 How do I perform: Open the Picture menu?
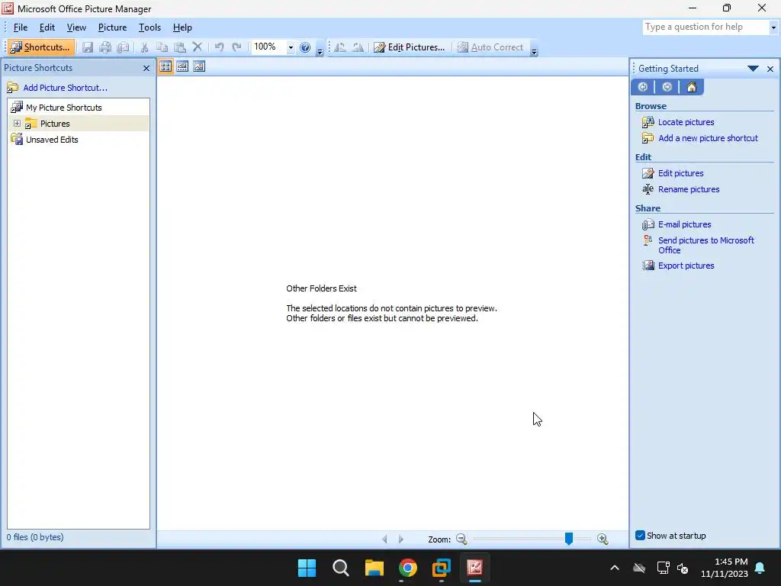pos(112,27)
